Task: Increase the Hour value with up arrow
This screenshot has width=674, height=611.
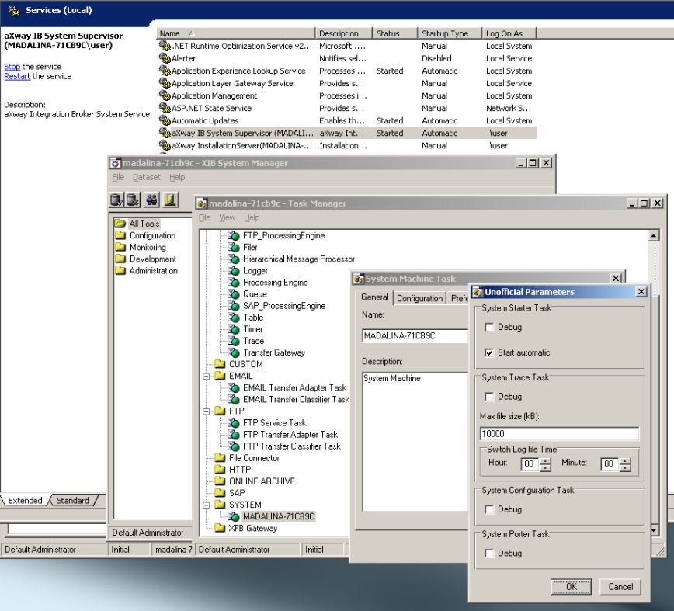Action: 545,460
